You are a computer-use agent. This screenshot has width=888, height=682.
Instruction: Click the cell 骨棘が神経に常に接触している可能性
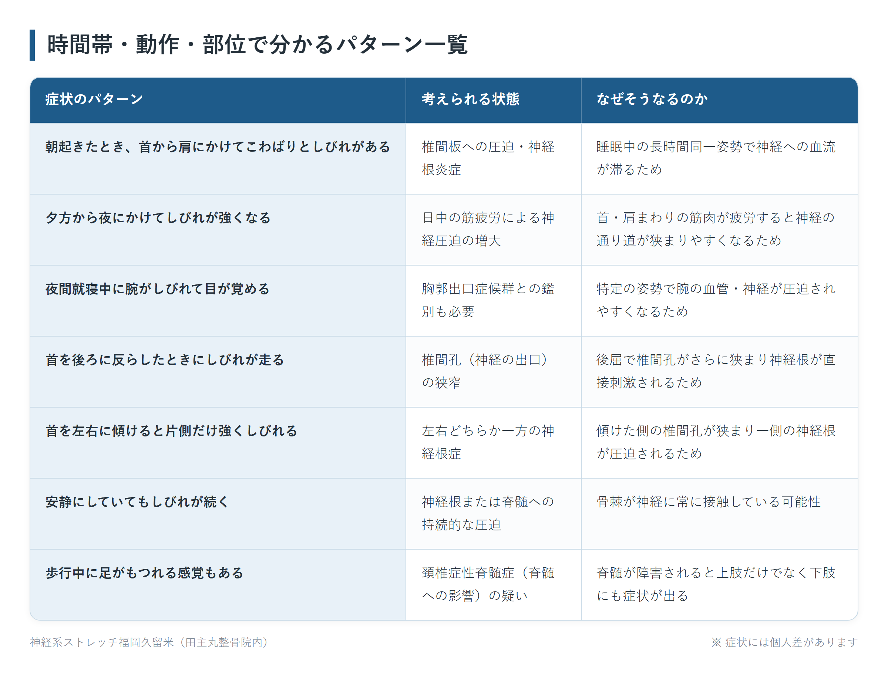[719, 513]
